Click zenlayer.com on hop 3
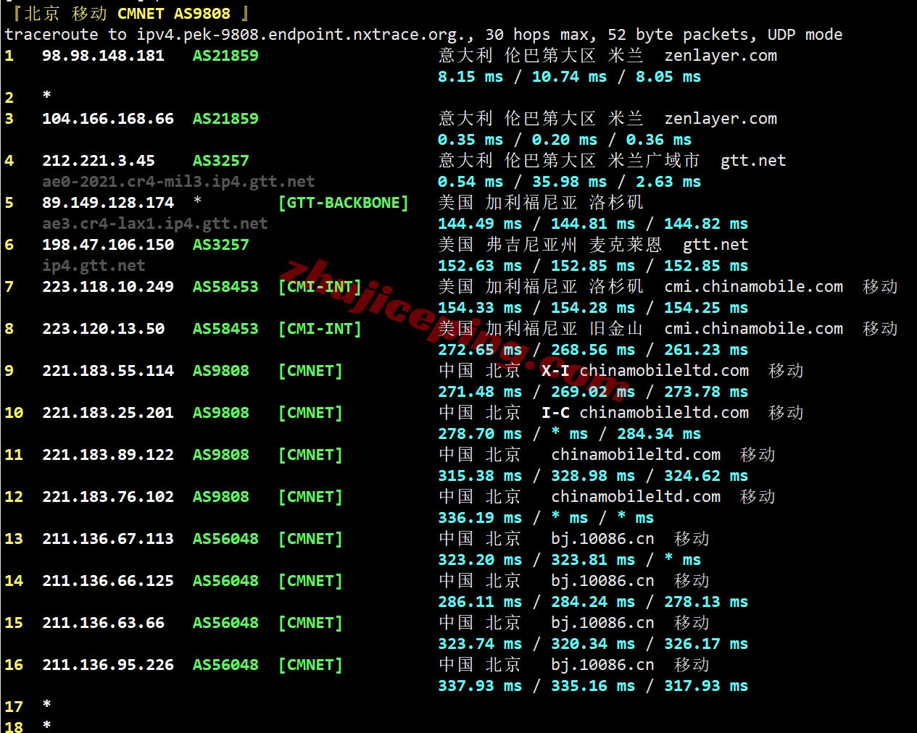This screenshot has width=917, height=733. pos(721,119)
